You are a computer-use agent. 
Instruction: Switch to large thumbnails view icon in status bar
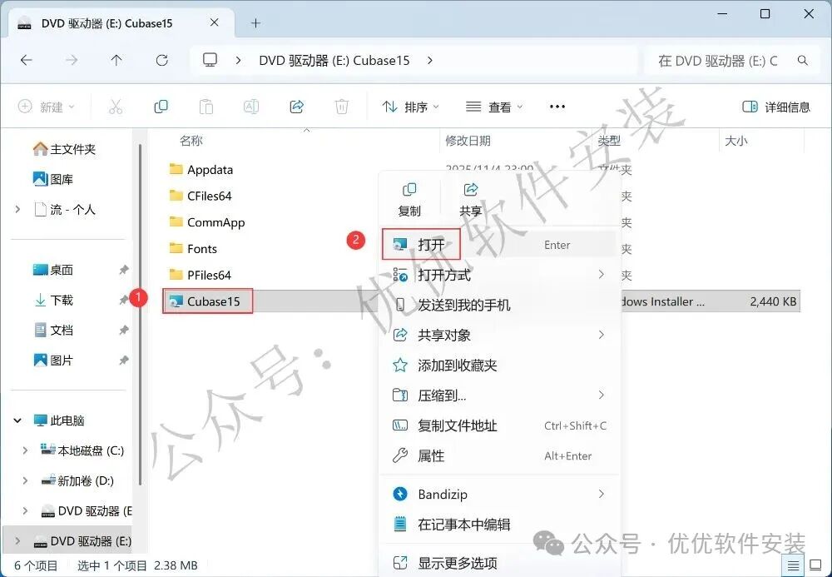point(815,566)
